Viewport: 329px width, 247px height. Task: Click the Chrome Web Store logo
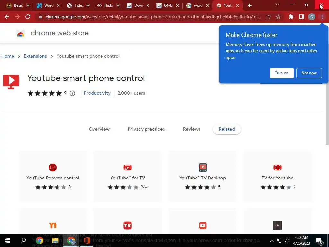(21, 33)
